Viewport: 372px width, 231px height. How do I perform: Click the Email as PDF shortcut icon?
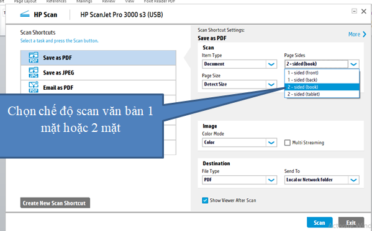pos(34,87)
